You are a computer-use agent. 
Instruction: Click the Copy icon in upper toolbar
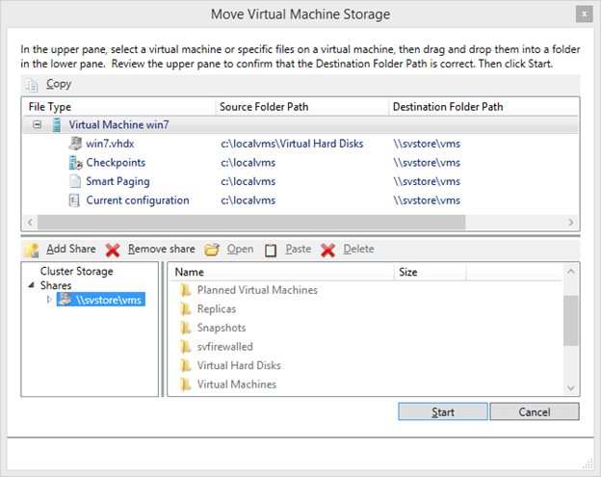tap(33, 85)
